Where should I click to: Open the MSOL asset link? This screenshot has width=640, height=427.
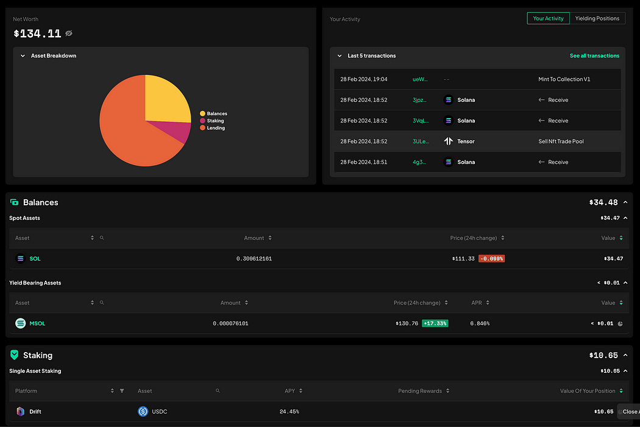tap(37, 324)
